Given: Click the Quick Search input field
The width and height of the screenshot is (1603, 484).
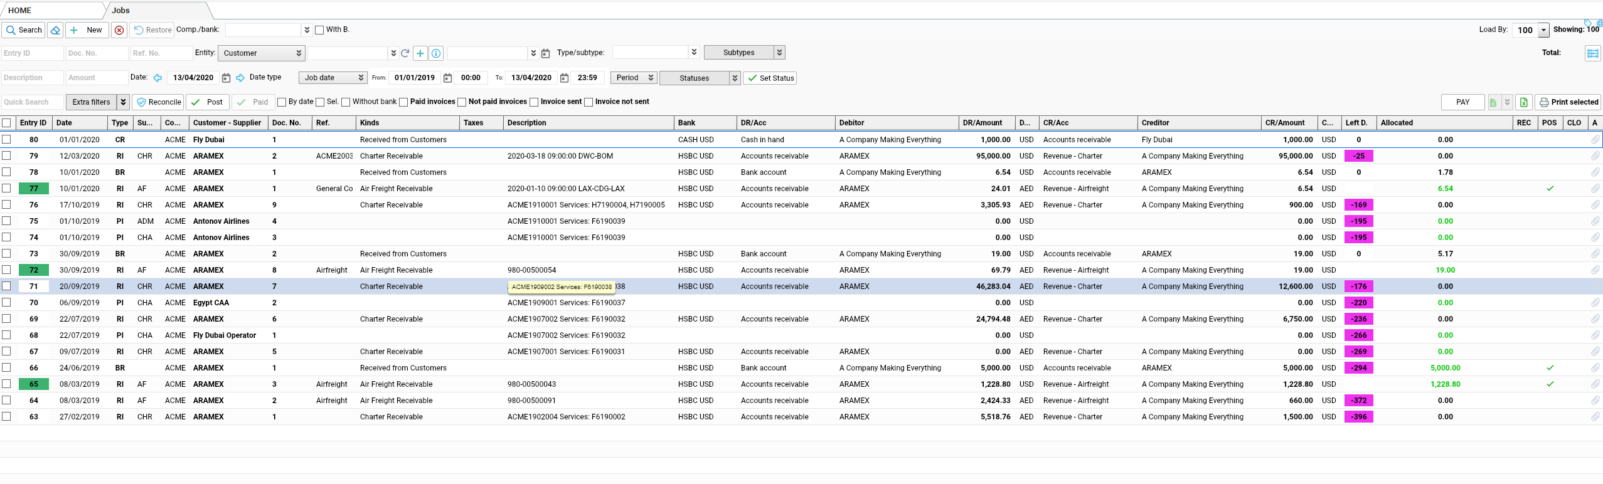Looking at the screenshot, I should pyautogui.click(x=32, y=102).
